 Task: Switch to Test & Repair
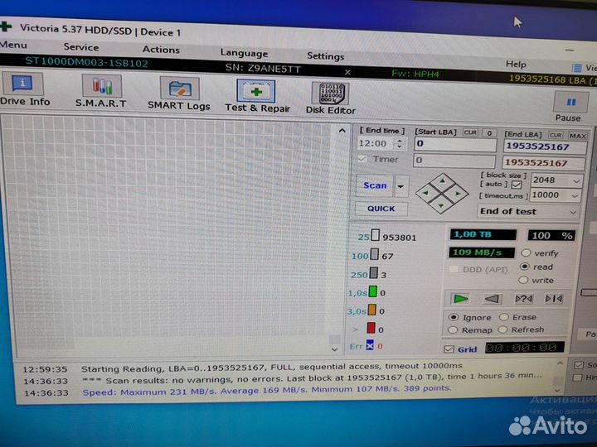pyautogui.click(x=257, y=96)
